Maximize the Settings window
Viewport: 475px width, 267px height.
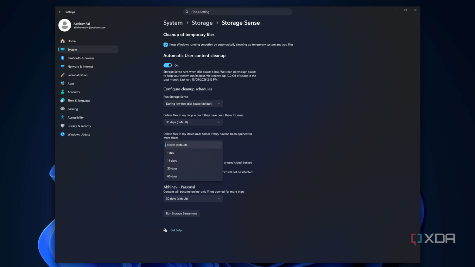tap(406, 10)
